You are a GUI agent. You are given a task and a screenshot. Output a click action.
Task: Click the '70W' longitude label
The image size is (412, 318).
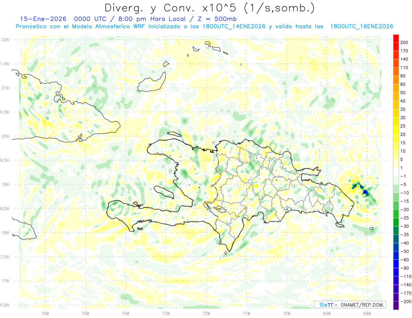click(286, 314)
